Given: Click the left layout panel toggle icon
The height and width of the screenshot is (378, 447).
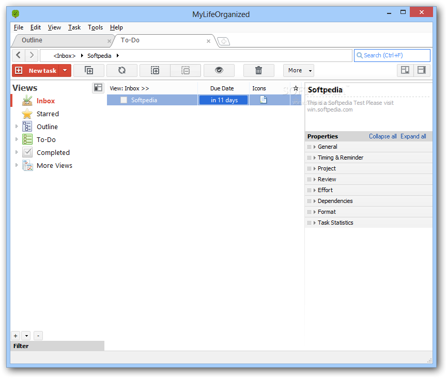Looking at the screenshot, I should pos(405,70).
